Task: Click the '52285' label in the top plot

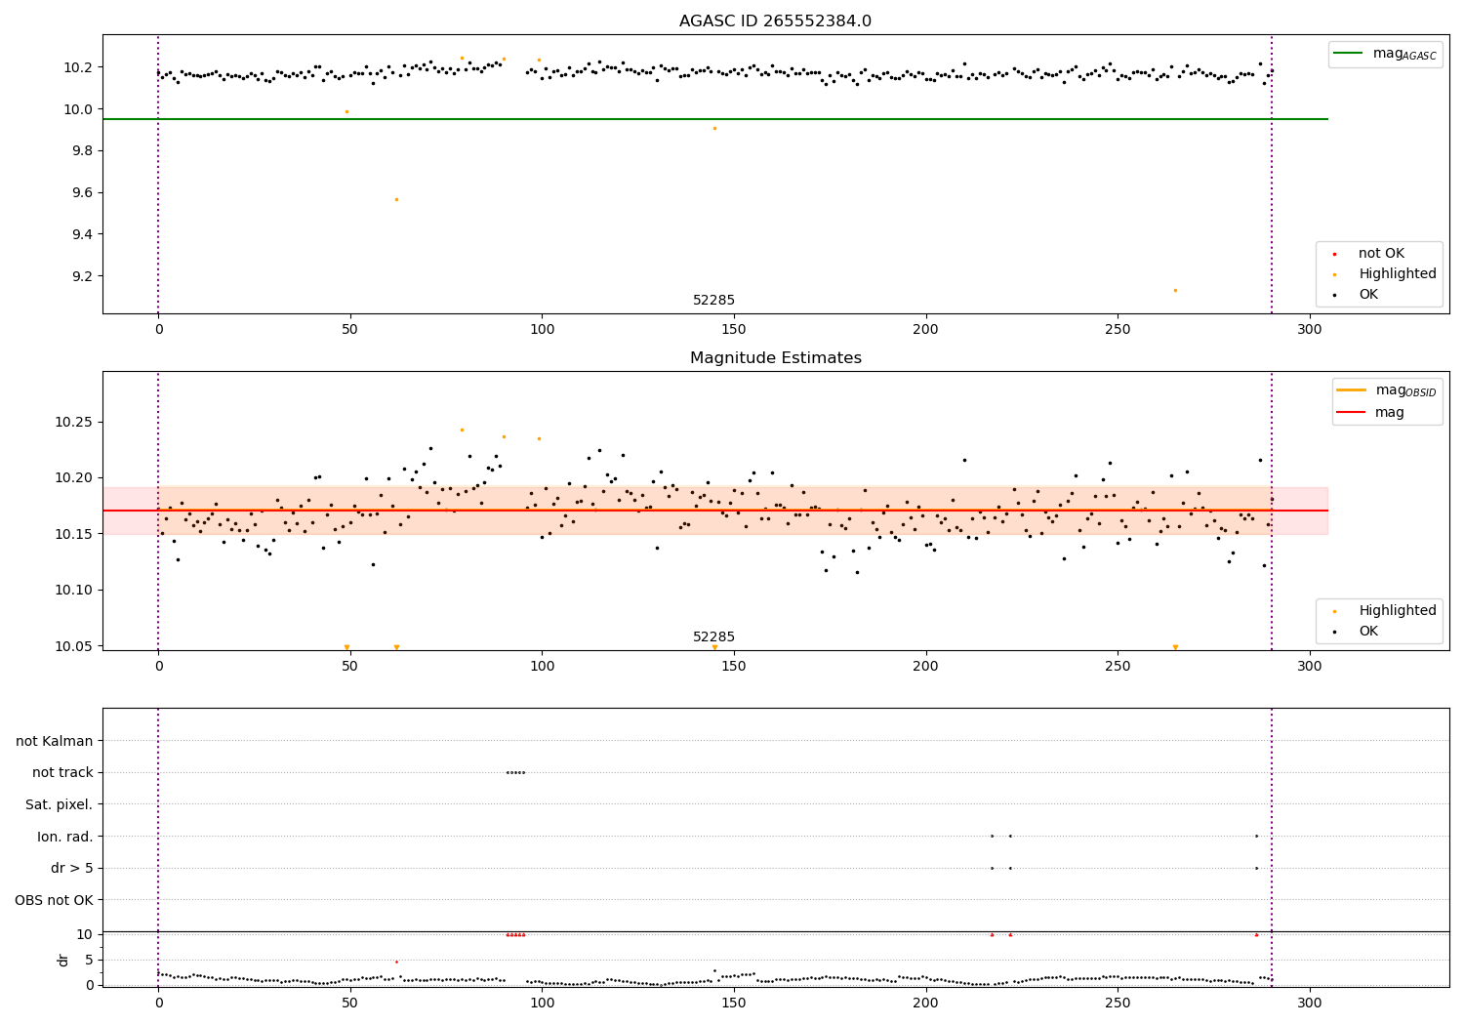Action: tap(713, 301)
